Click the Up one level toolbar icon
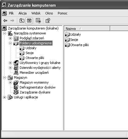128x139 pixels. 22,21
